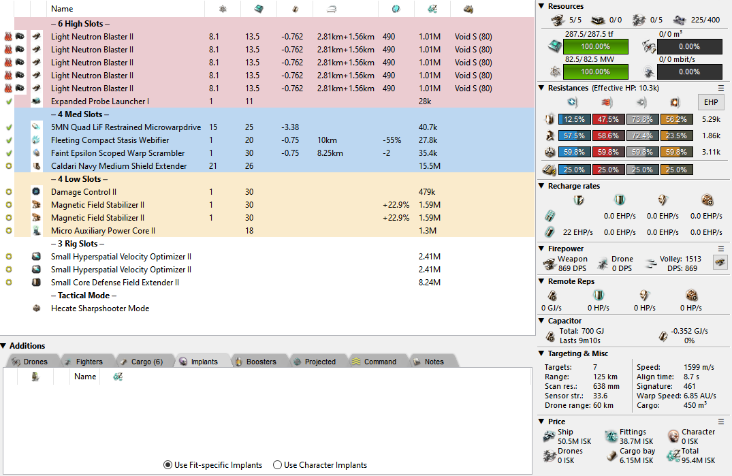
Task: Click the optimal range column header icon
Action: tap(331, 9)
